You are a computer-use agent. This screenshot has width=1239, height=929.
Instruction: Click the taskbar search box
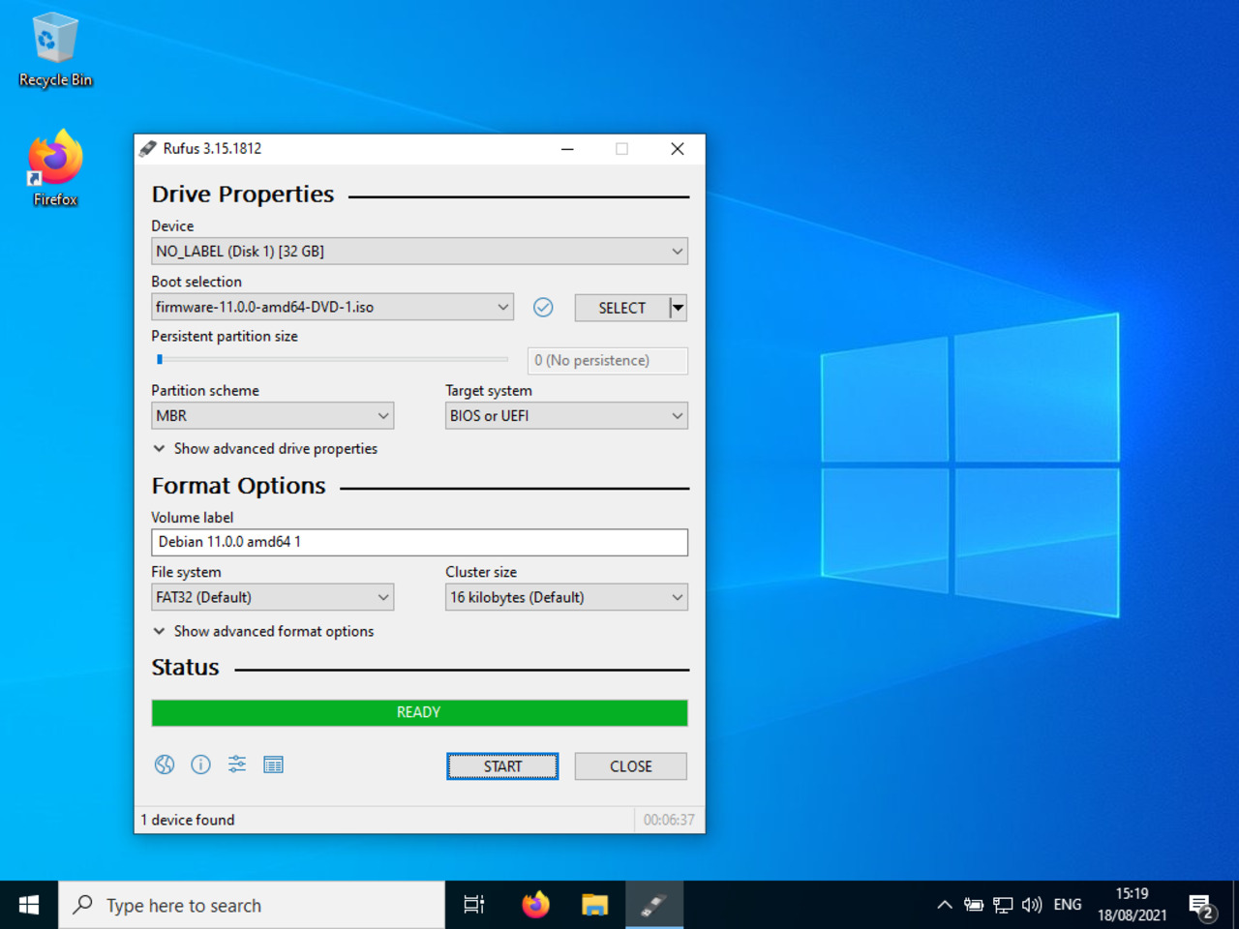[252, 905]
